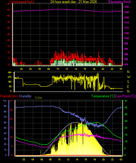Click the E compass direction label
Screen dimensions: 136x163
click(128, 86)
